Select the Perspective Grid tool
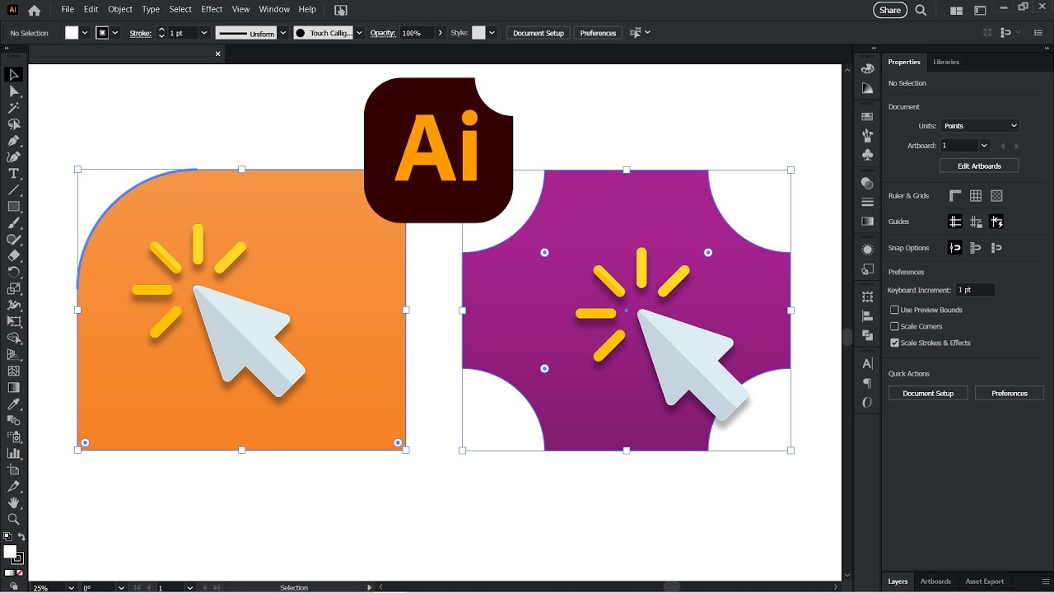Viewport: 1054px width, 593px height. 14,355
